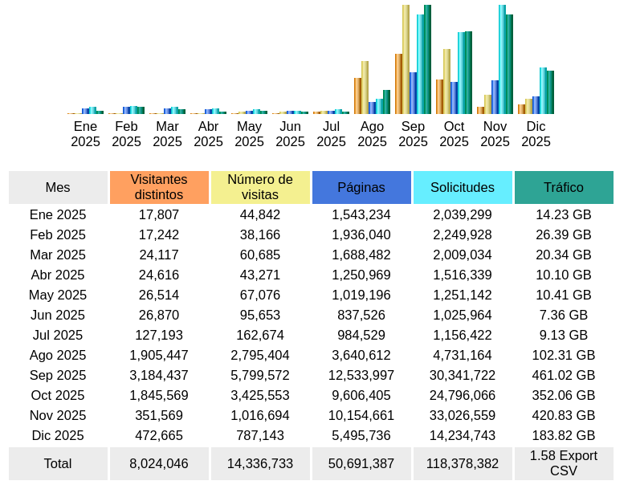Click the tall yellow bar for Sep 2025
The image size is (636, 493).
click(x=406, y=60)
